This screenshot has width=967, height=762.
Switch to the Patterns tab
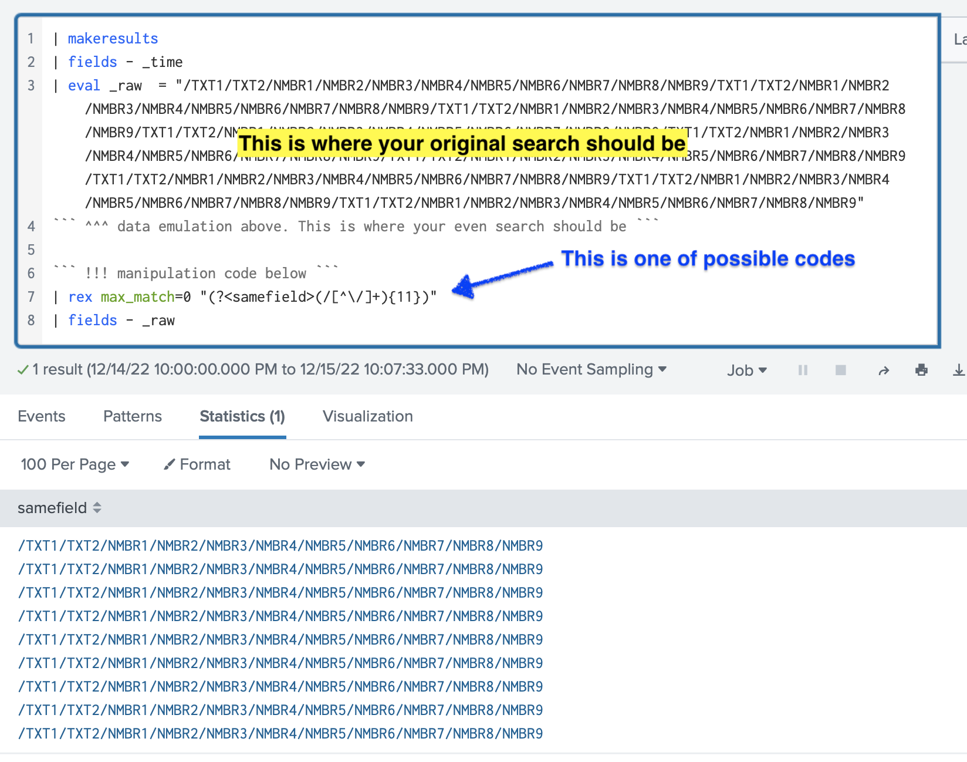pyautogui.click(x=133, y=416)
